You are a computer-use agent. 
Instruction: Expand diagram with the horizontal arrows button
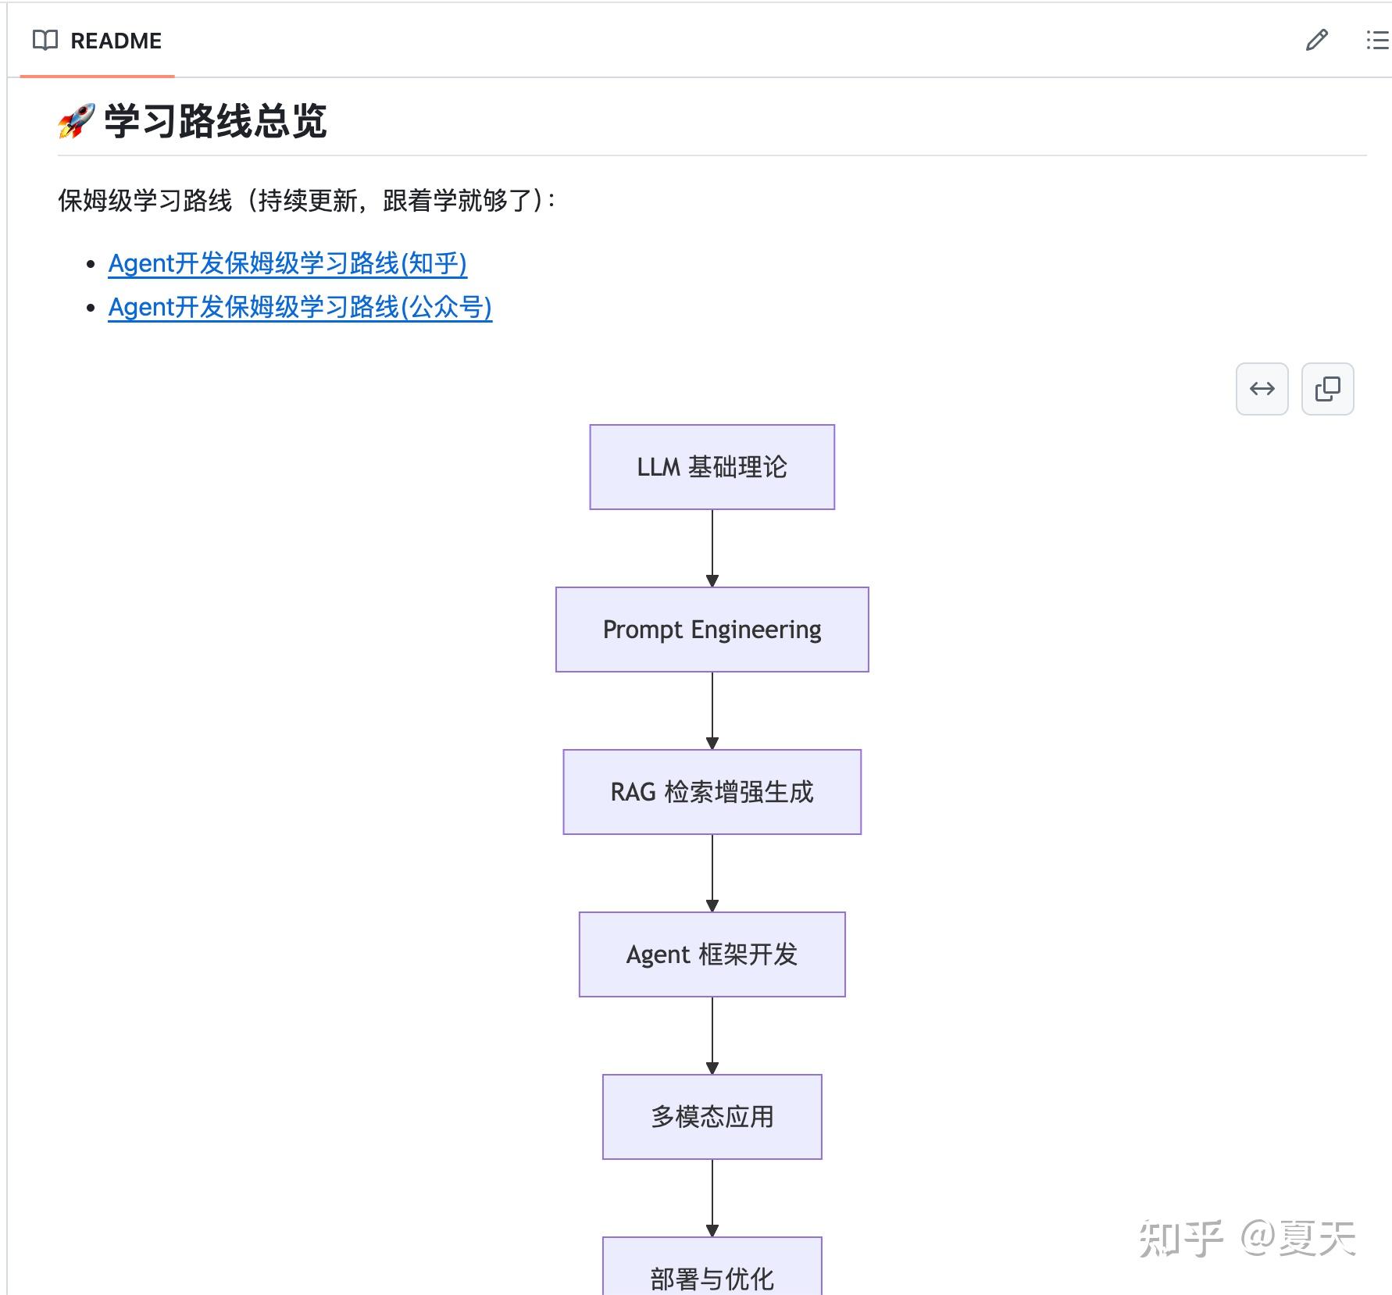pyautogui.click(x=1262, y=388)
